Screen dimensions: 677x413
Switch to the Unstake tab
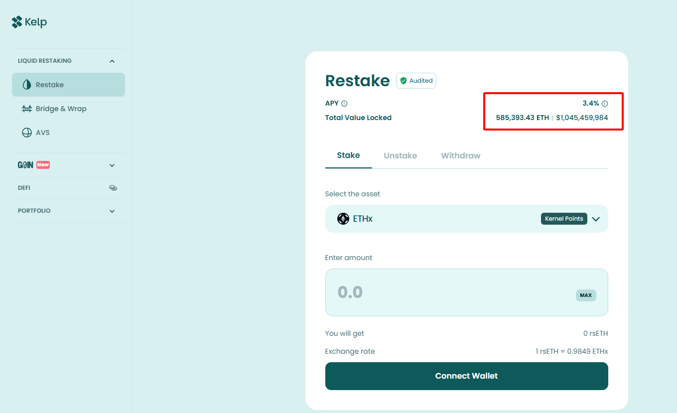point(401,156)
